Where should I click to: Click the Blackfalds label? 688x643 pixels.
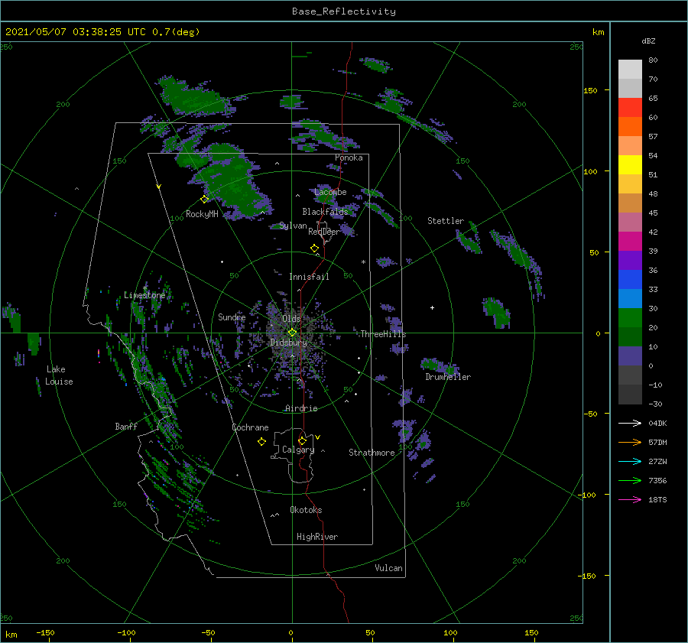(x=325, y=212)
